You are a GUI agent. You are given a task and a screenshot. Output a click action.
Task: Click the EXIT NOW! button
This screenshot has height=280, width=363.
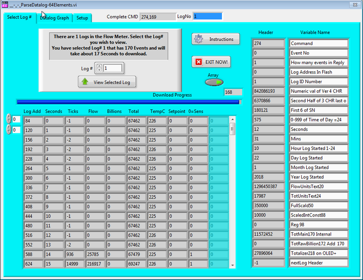[x=211, y=62]
